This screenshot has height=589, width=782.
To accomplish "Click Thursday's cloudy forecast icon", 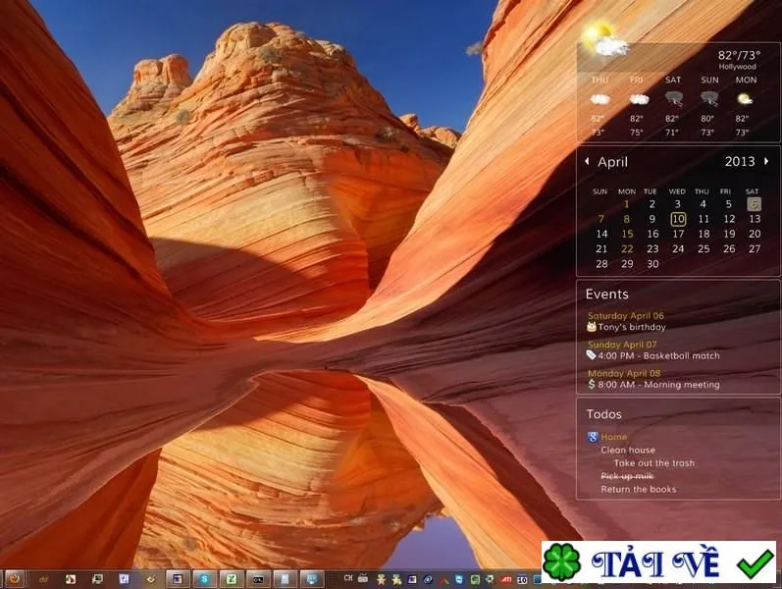I will [x=600, y=99].
